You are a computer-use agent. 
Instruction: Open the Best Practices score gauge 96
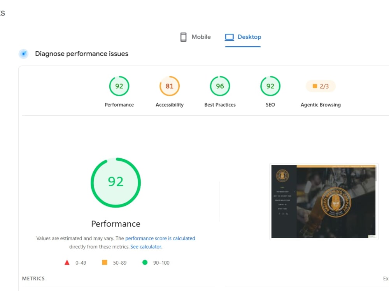click(x=220, y=86)
